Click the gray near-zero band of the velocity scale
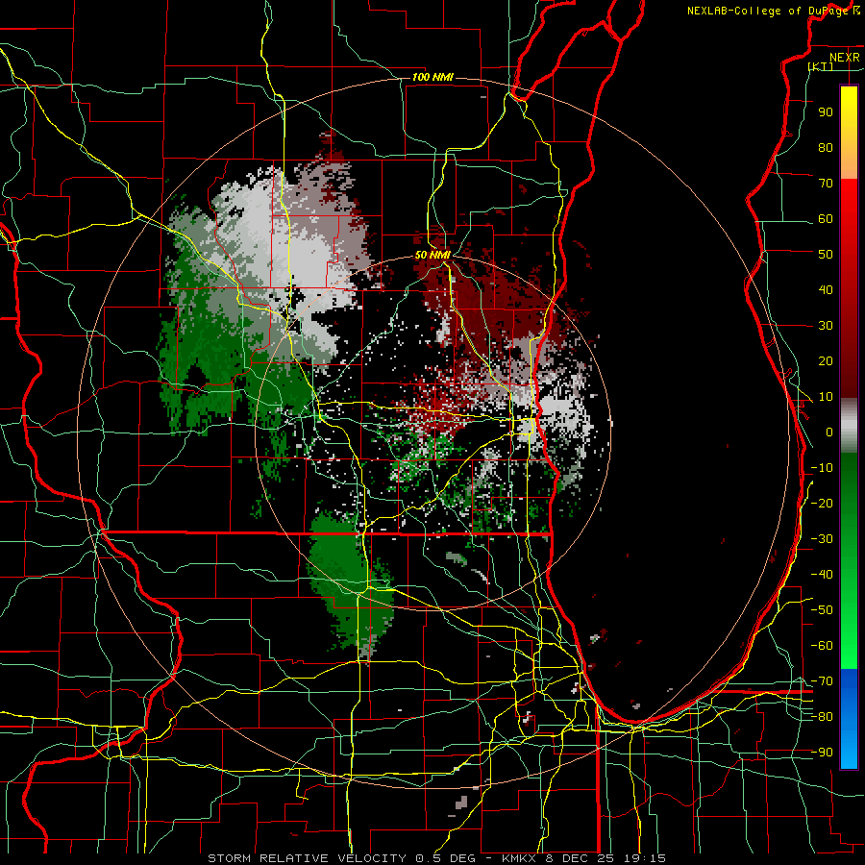Viewport: 865px width, 865px height. tap(849, 426)
